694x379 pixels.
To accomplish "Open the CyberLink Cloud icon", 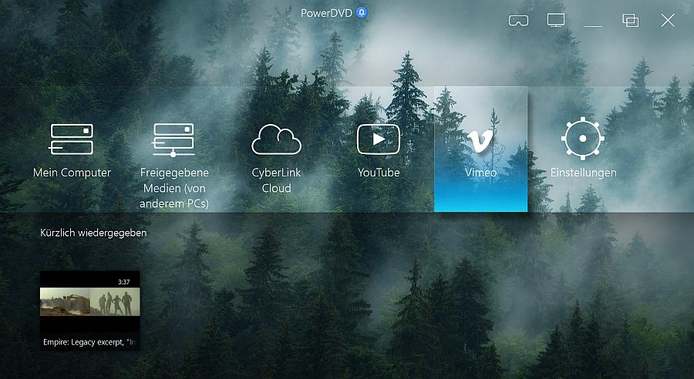I will [x=276, y=139].
